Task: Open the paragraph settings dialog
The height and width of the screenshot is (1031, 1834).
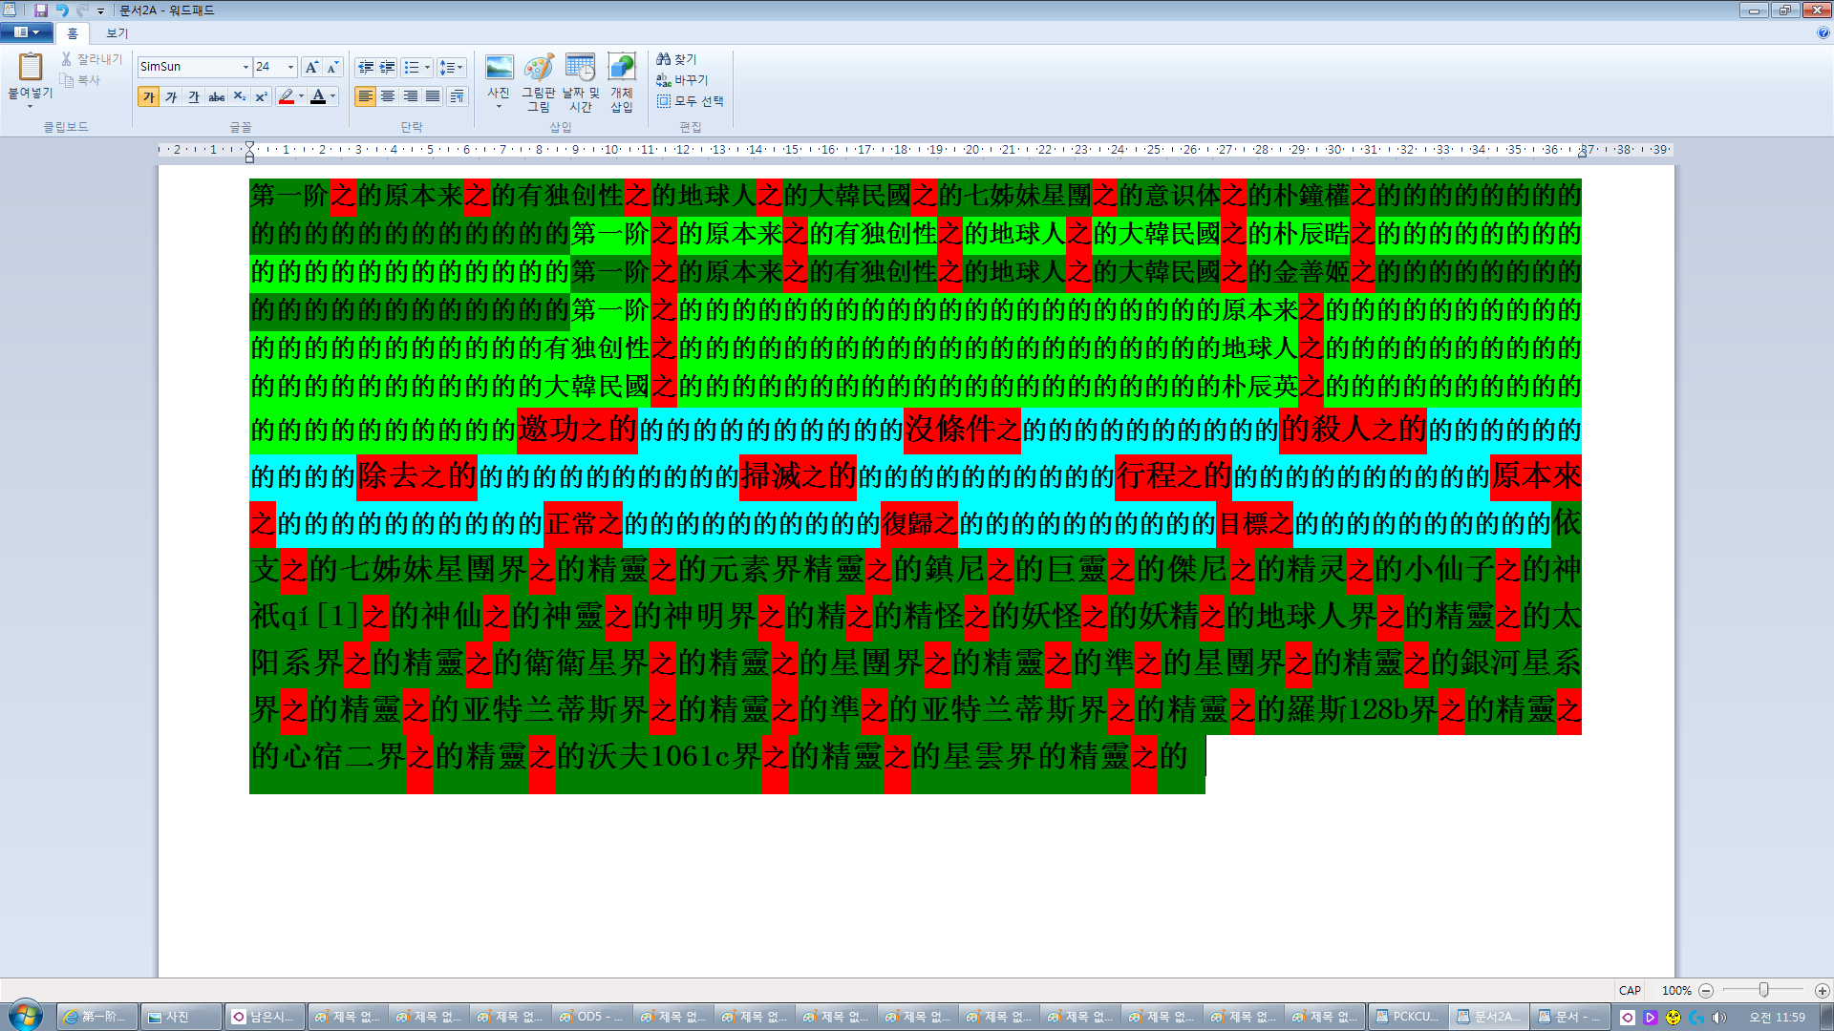Action: click(458, 96)
